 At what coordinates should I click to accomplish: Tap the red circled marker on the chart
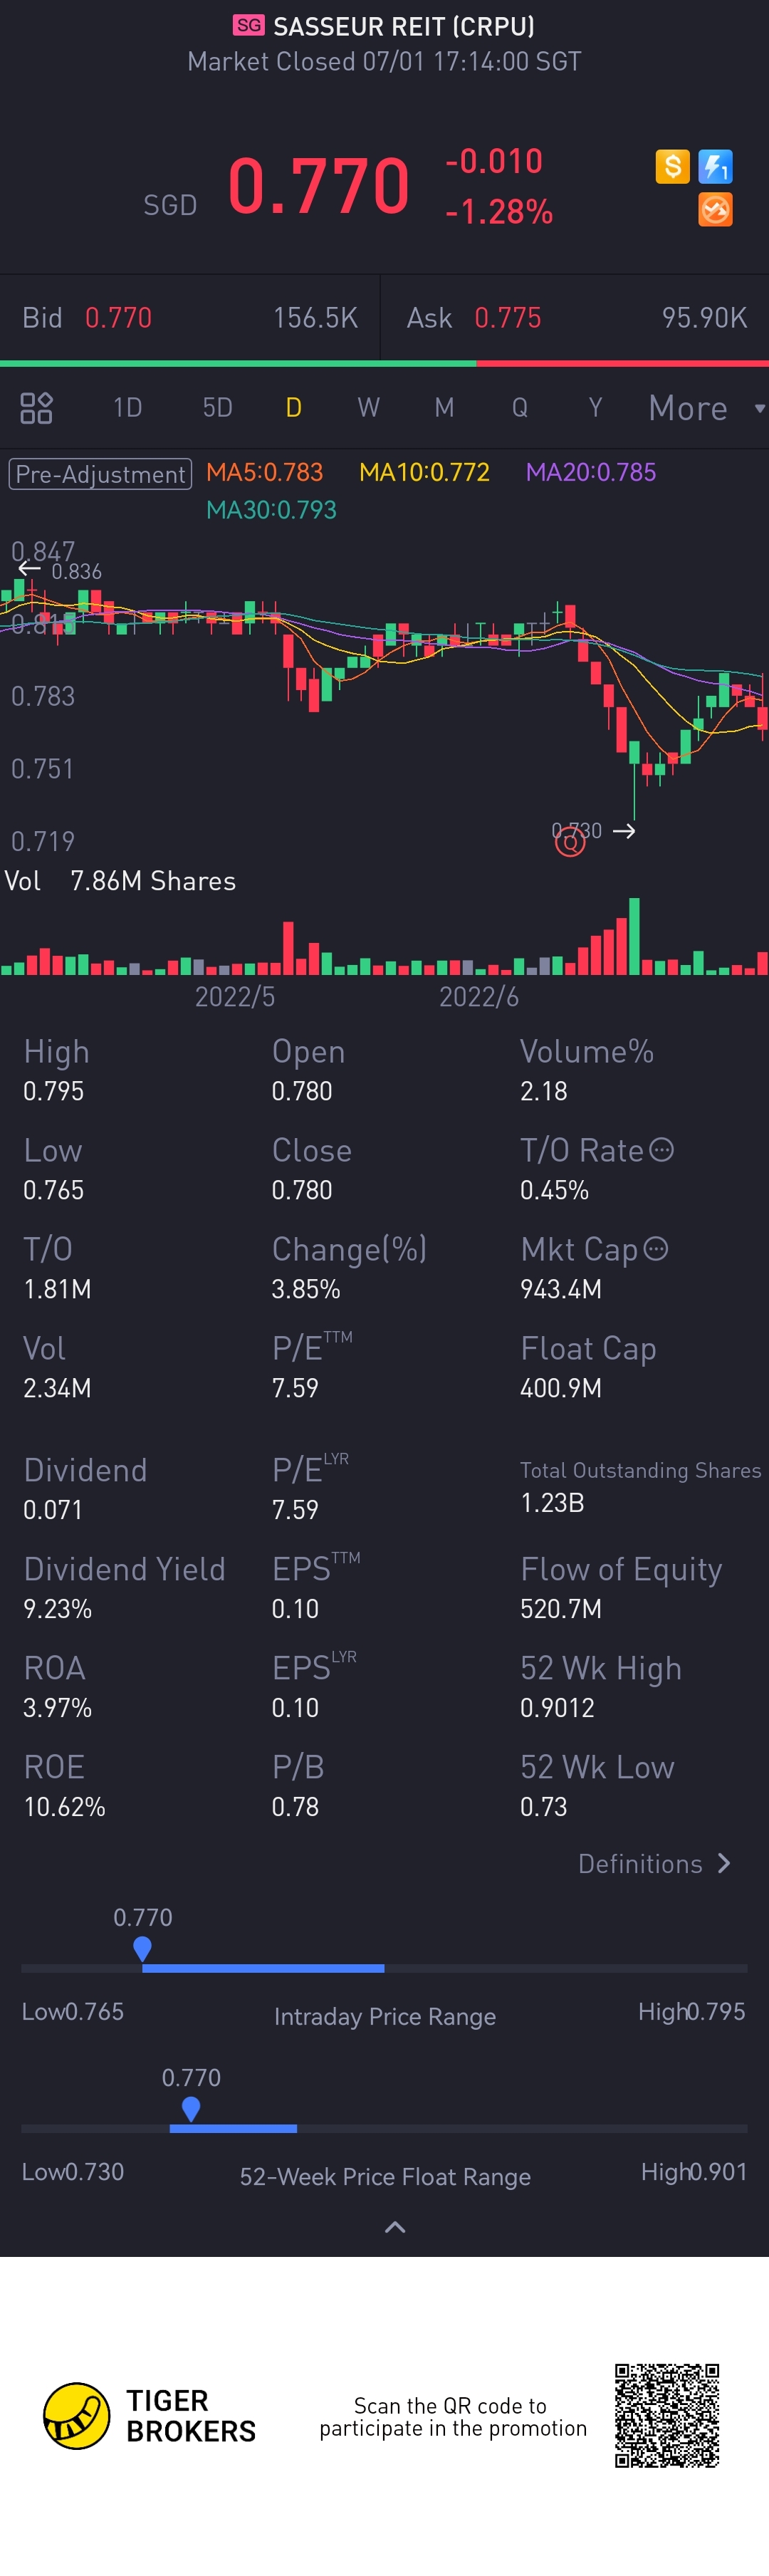570,843
